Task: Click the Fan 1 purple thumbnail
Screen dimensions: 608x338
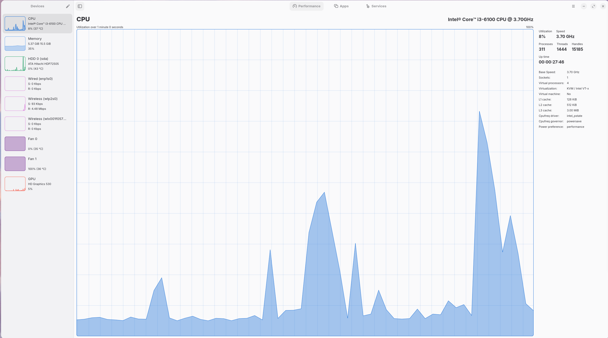Action: click(15, 164)
